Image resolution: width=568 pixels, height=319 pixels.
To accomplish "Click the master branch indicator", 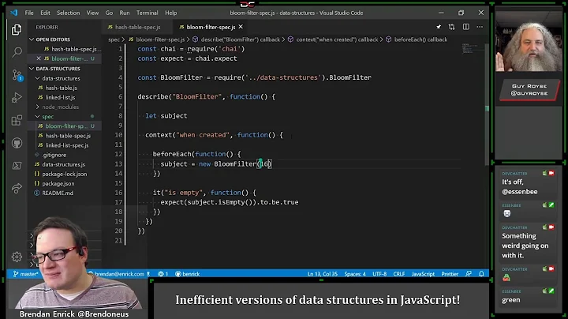I will tap(25, 274).
